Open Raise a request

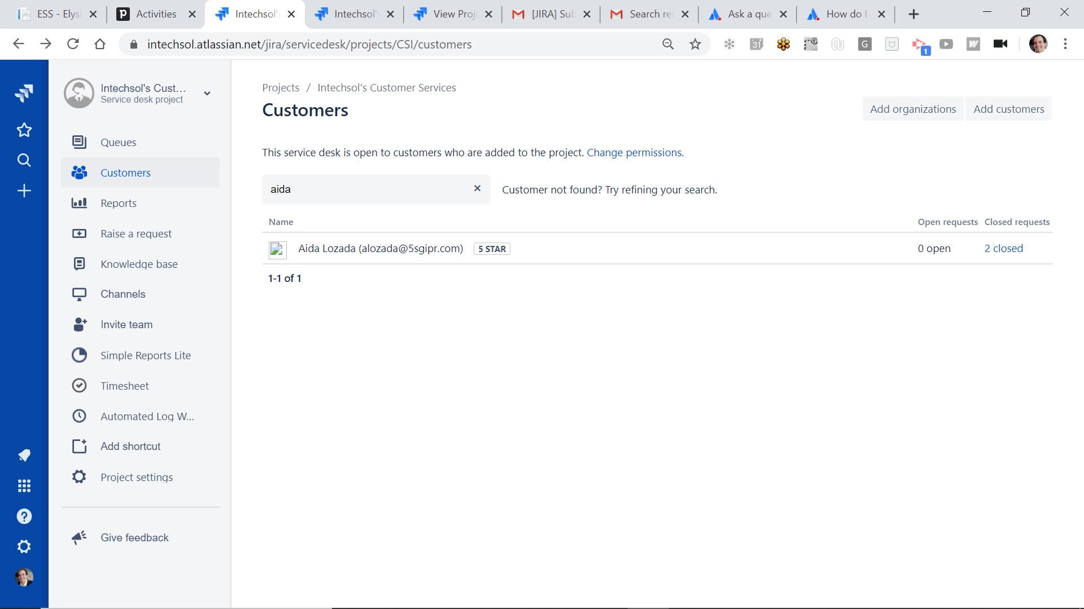point(140,233)
